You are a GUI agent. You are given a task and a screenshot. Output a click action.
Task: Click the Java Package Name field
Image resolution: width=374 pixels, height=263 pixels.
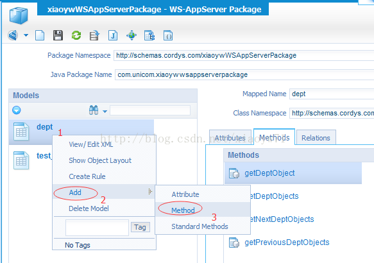click(x=244, y=74)
